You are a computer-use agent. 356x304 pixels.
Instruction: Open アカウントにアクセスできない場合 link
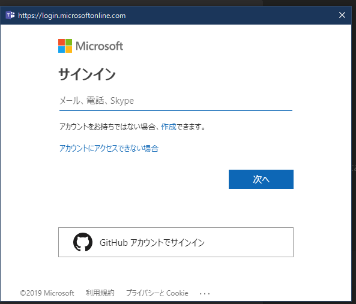(x=109, y=148)
